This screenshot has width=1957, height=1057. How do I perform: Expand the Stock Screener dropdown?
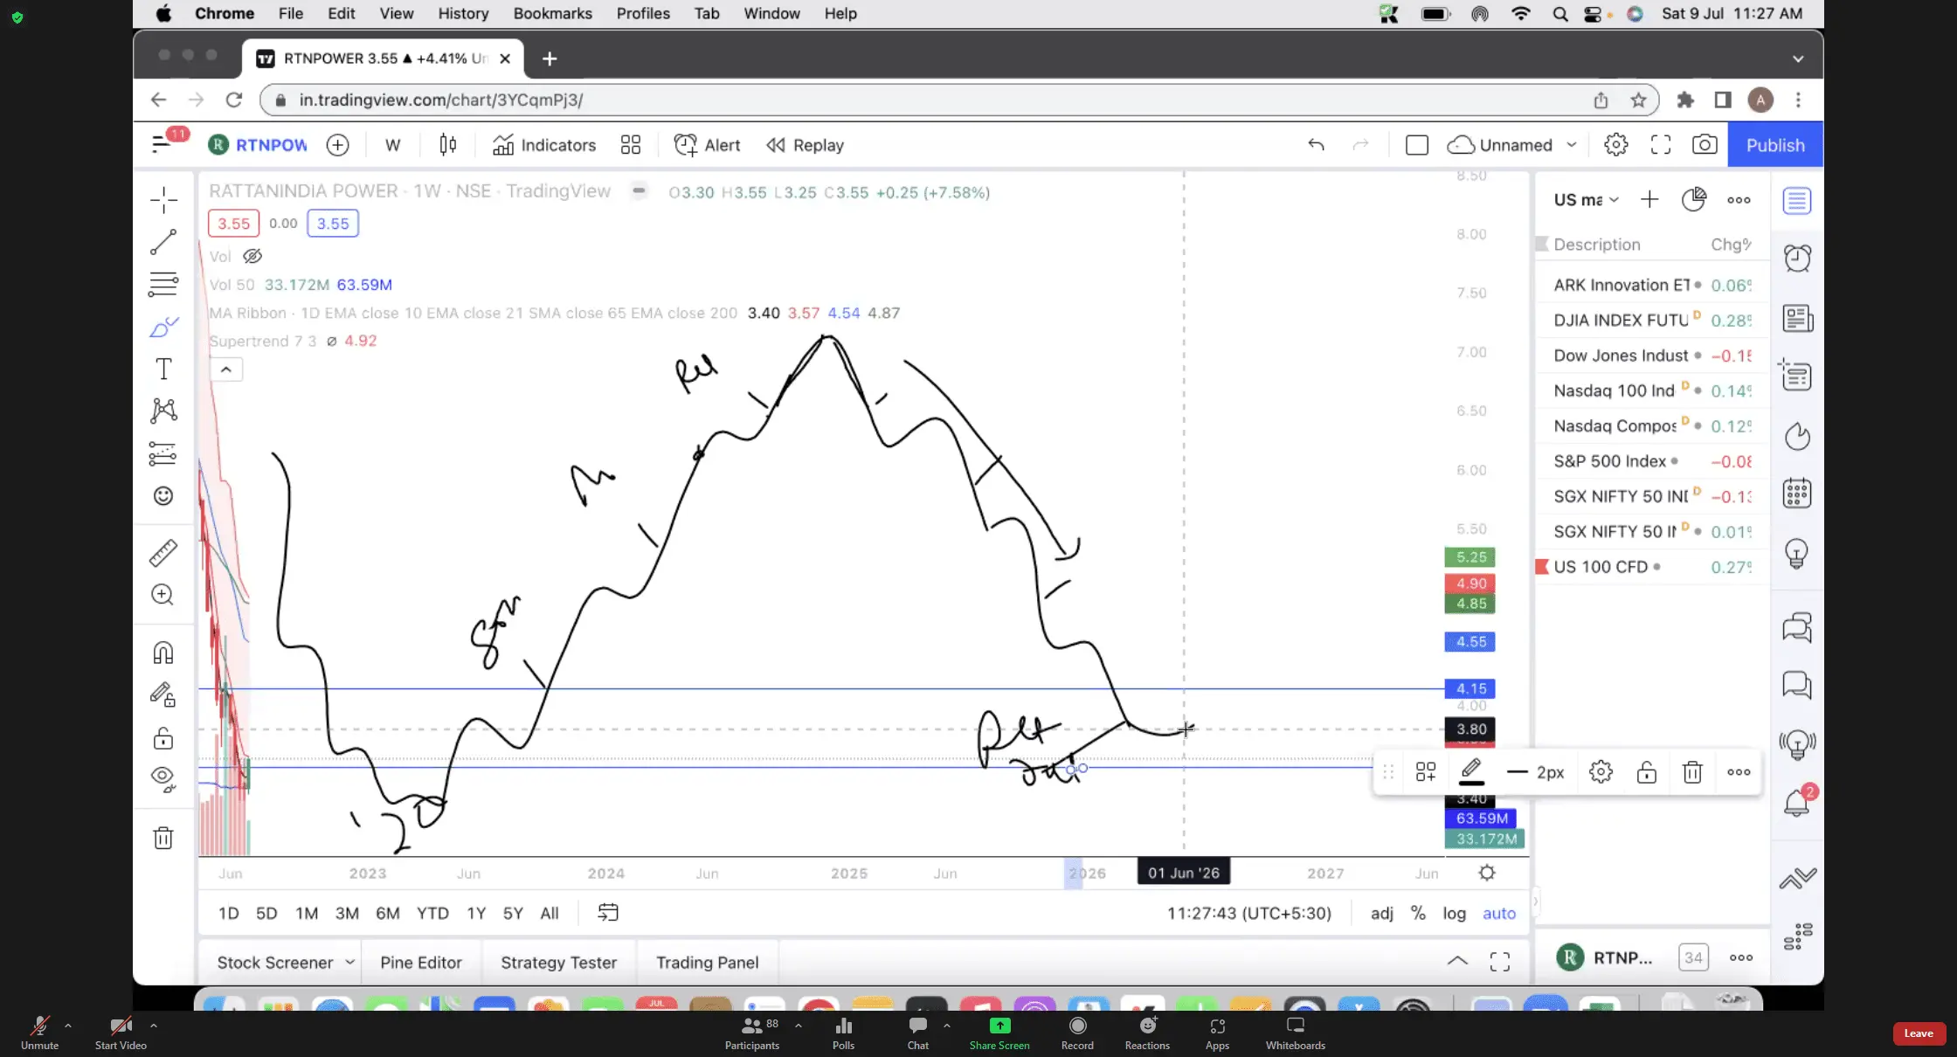click(349, 962)
